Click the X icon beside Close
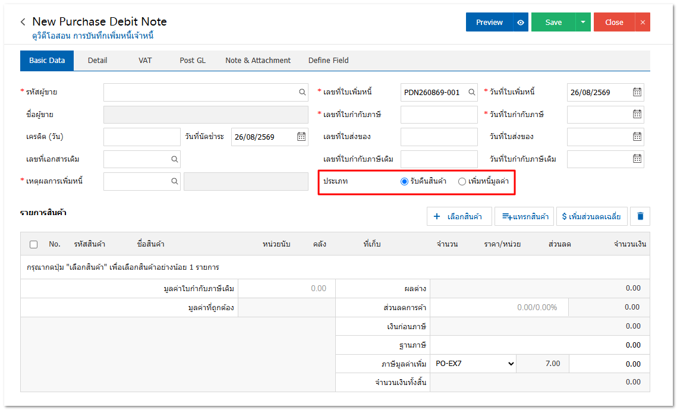 643,23
